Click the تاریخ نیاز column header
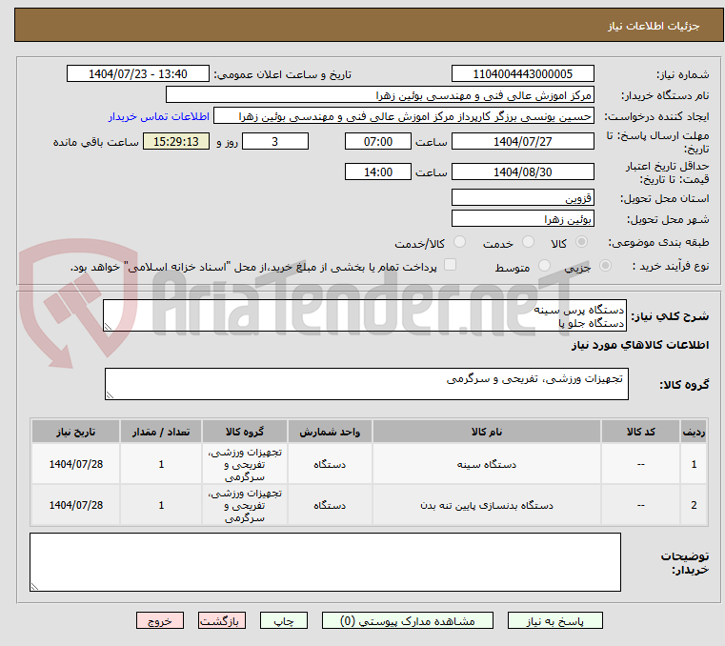This screenshot has width=725, height=646. [76, 432]
